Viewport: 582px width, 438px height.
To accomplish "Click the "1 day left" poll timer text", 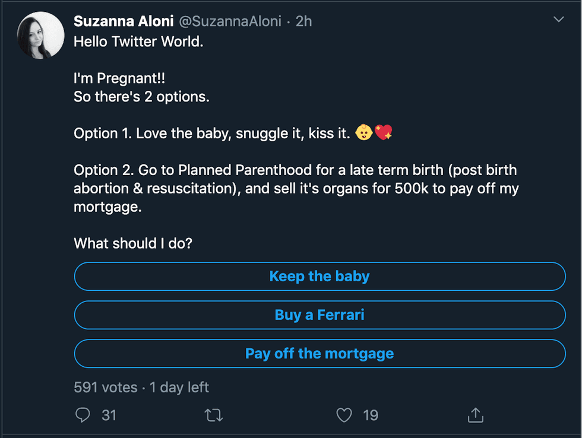I will [179, 388].
